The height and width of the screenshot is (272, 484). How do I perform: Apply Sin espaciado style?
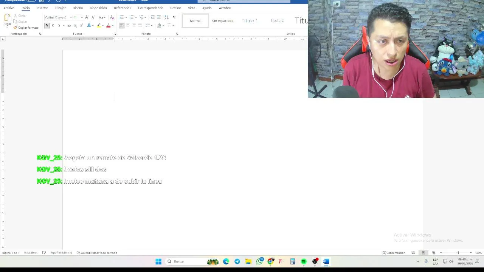(x=223, y=21)
